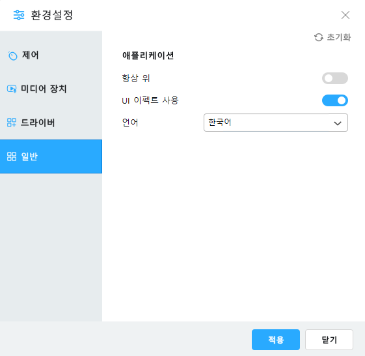Screen dimensions: 365x356
Task: Select the 드라이버 tab
Action: (51, 123)
